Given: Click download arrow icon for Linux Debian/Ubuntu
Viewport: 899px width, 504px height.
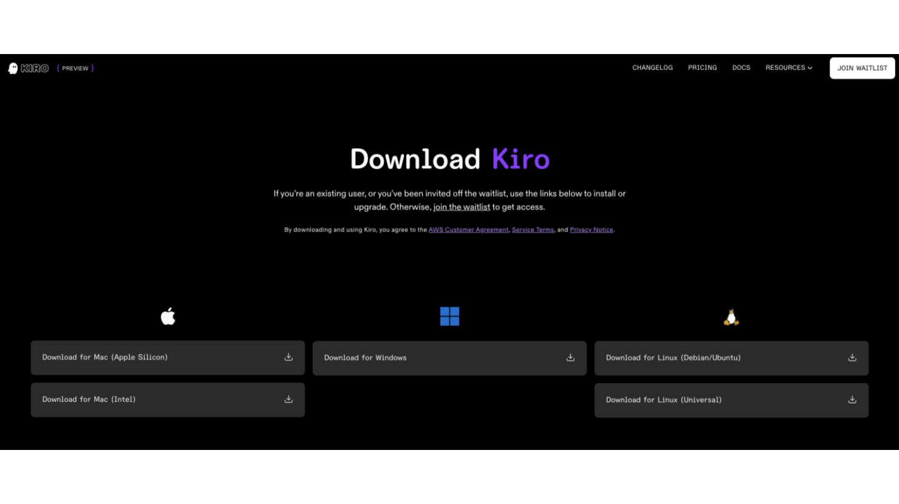Looking at the screenshot, I should coord(852,358).
